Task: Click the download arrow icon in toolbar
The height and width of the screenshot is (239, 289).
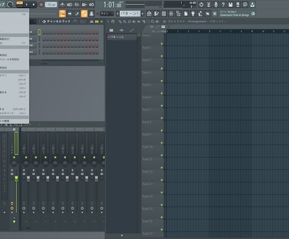Action: [x=253, y=4]
